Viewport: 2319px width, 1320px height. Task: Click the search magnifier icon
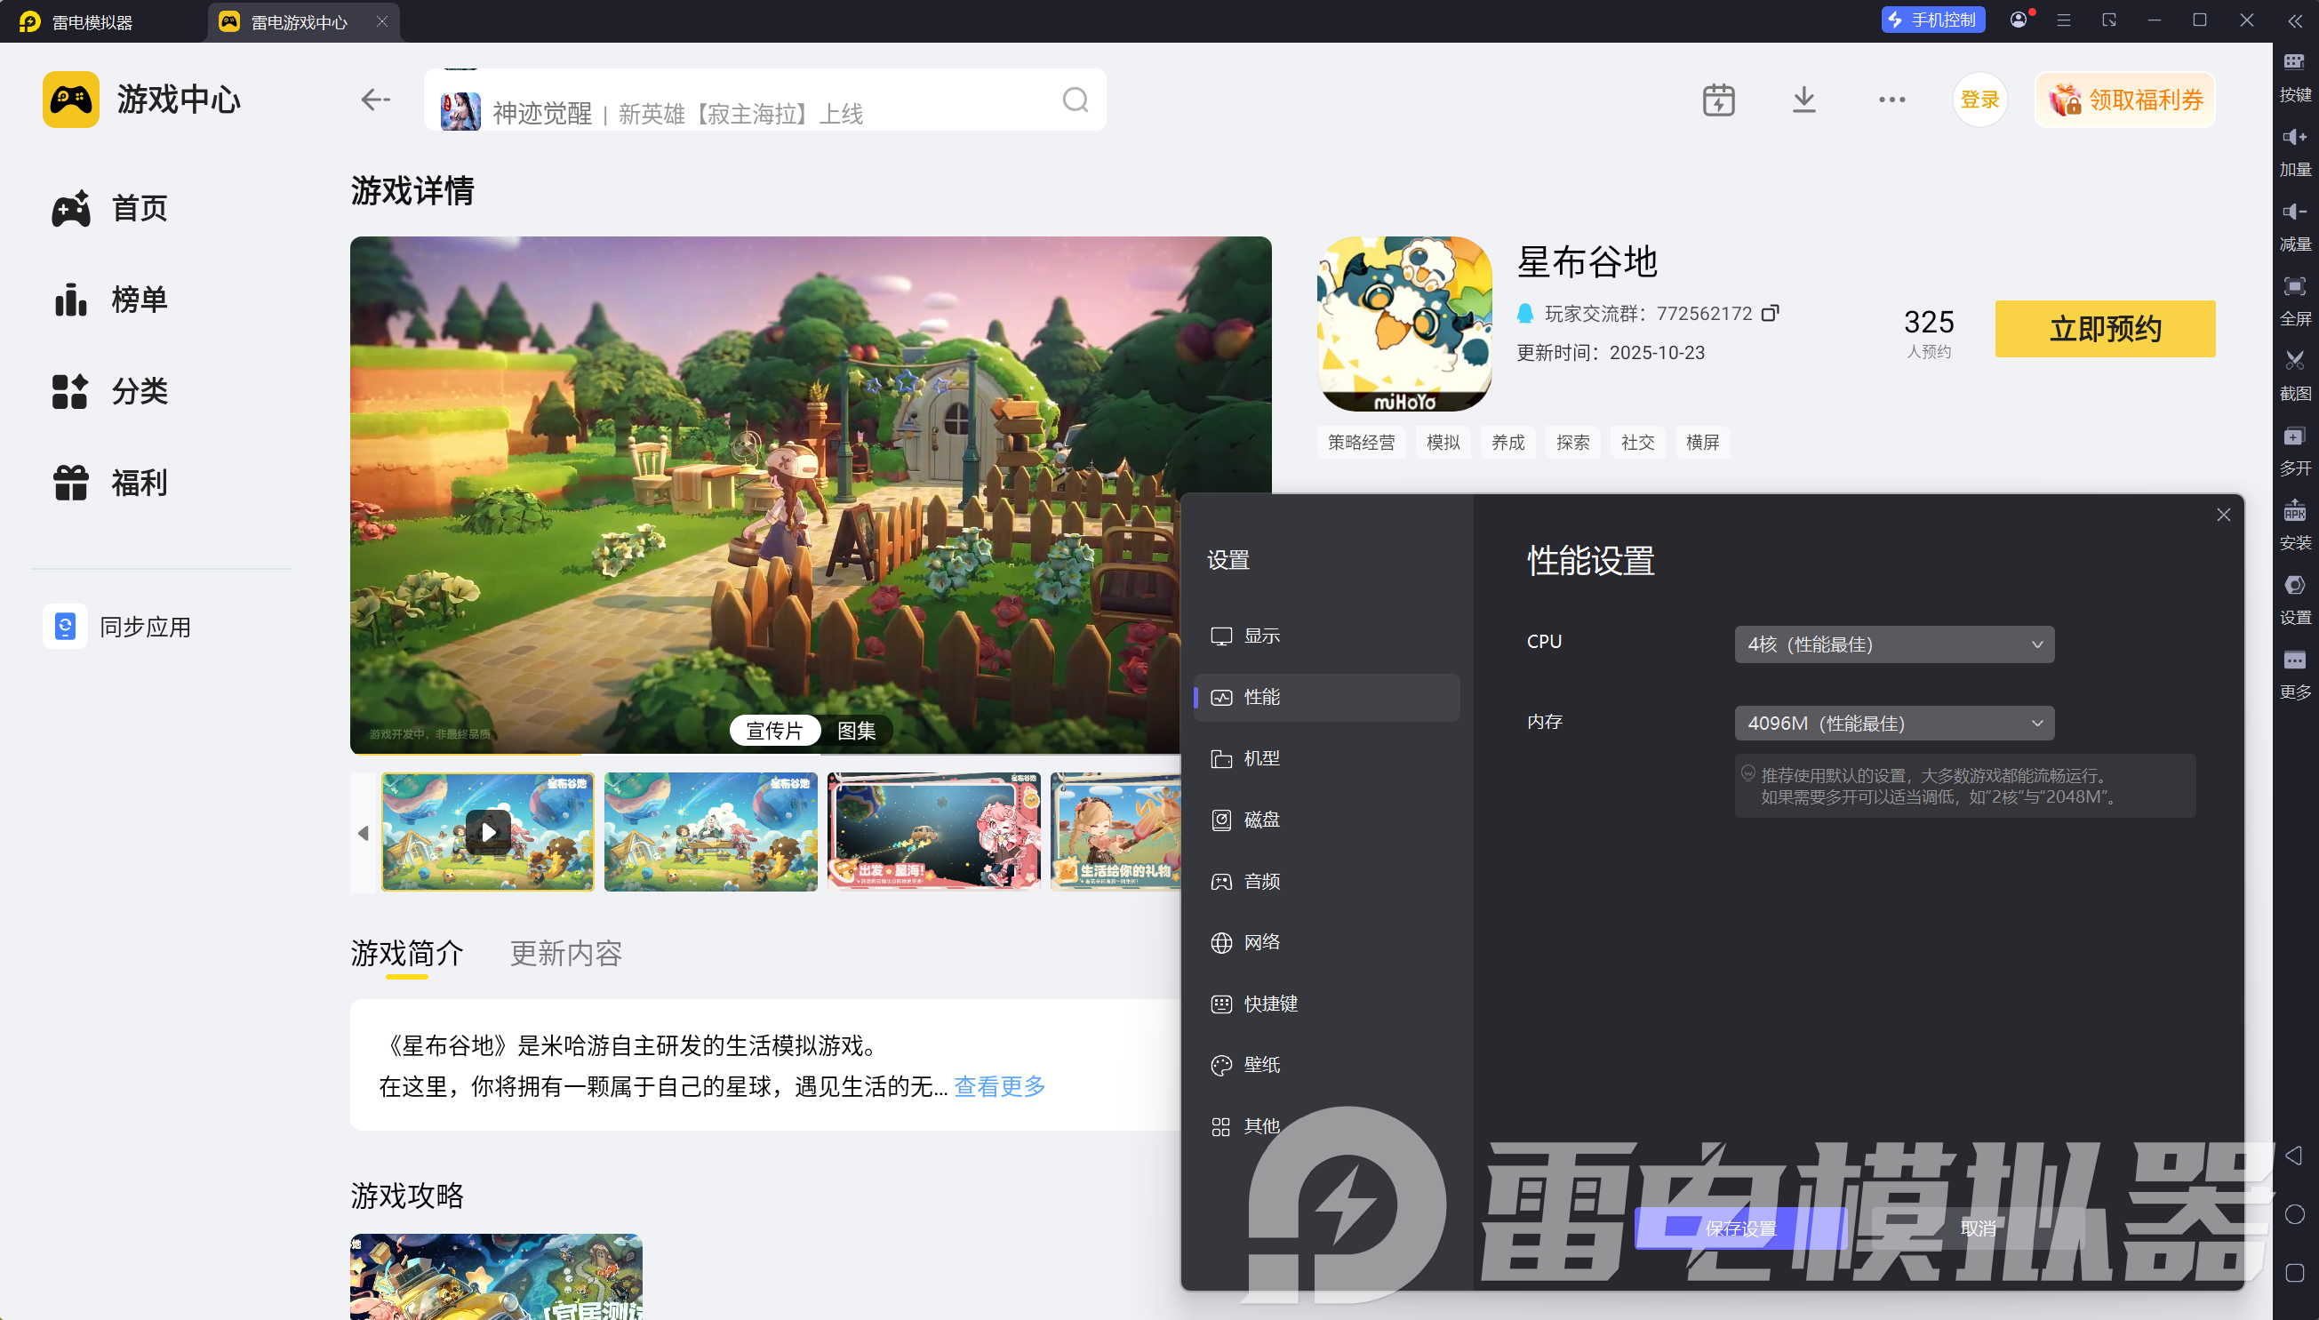(1076, 100)
